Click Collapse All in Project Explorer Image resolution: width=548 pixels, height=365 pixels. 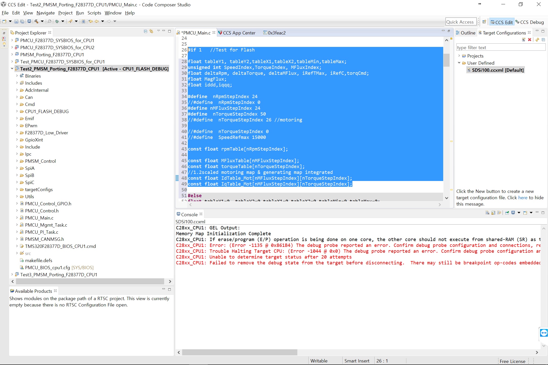pyautogui.click(x=145, y=31)
